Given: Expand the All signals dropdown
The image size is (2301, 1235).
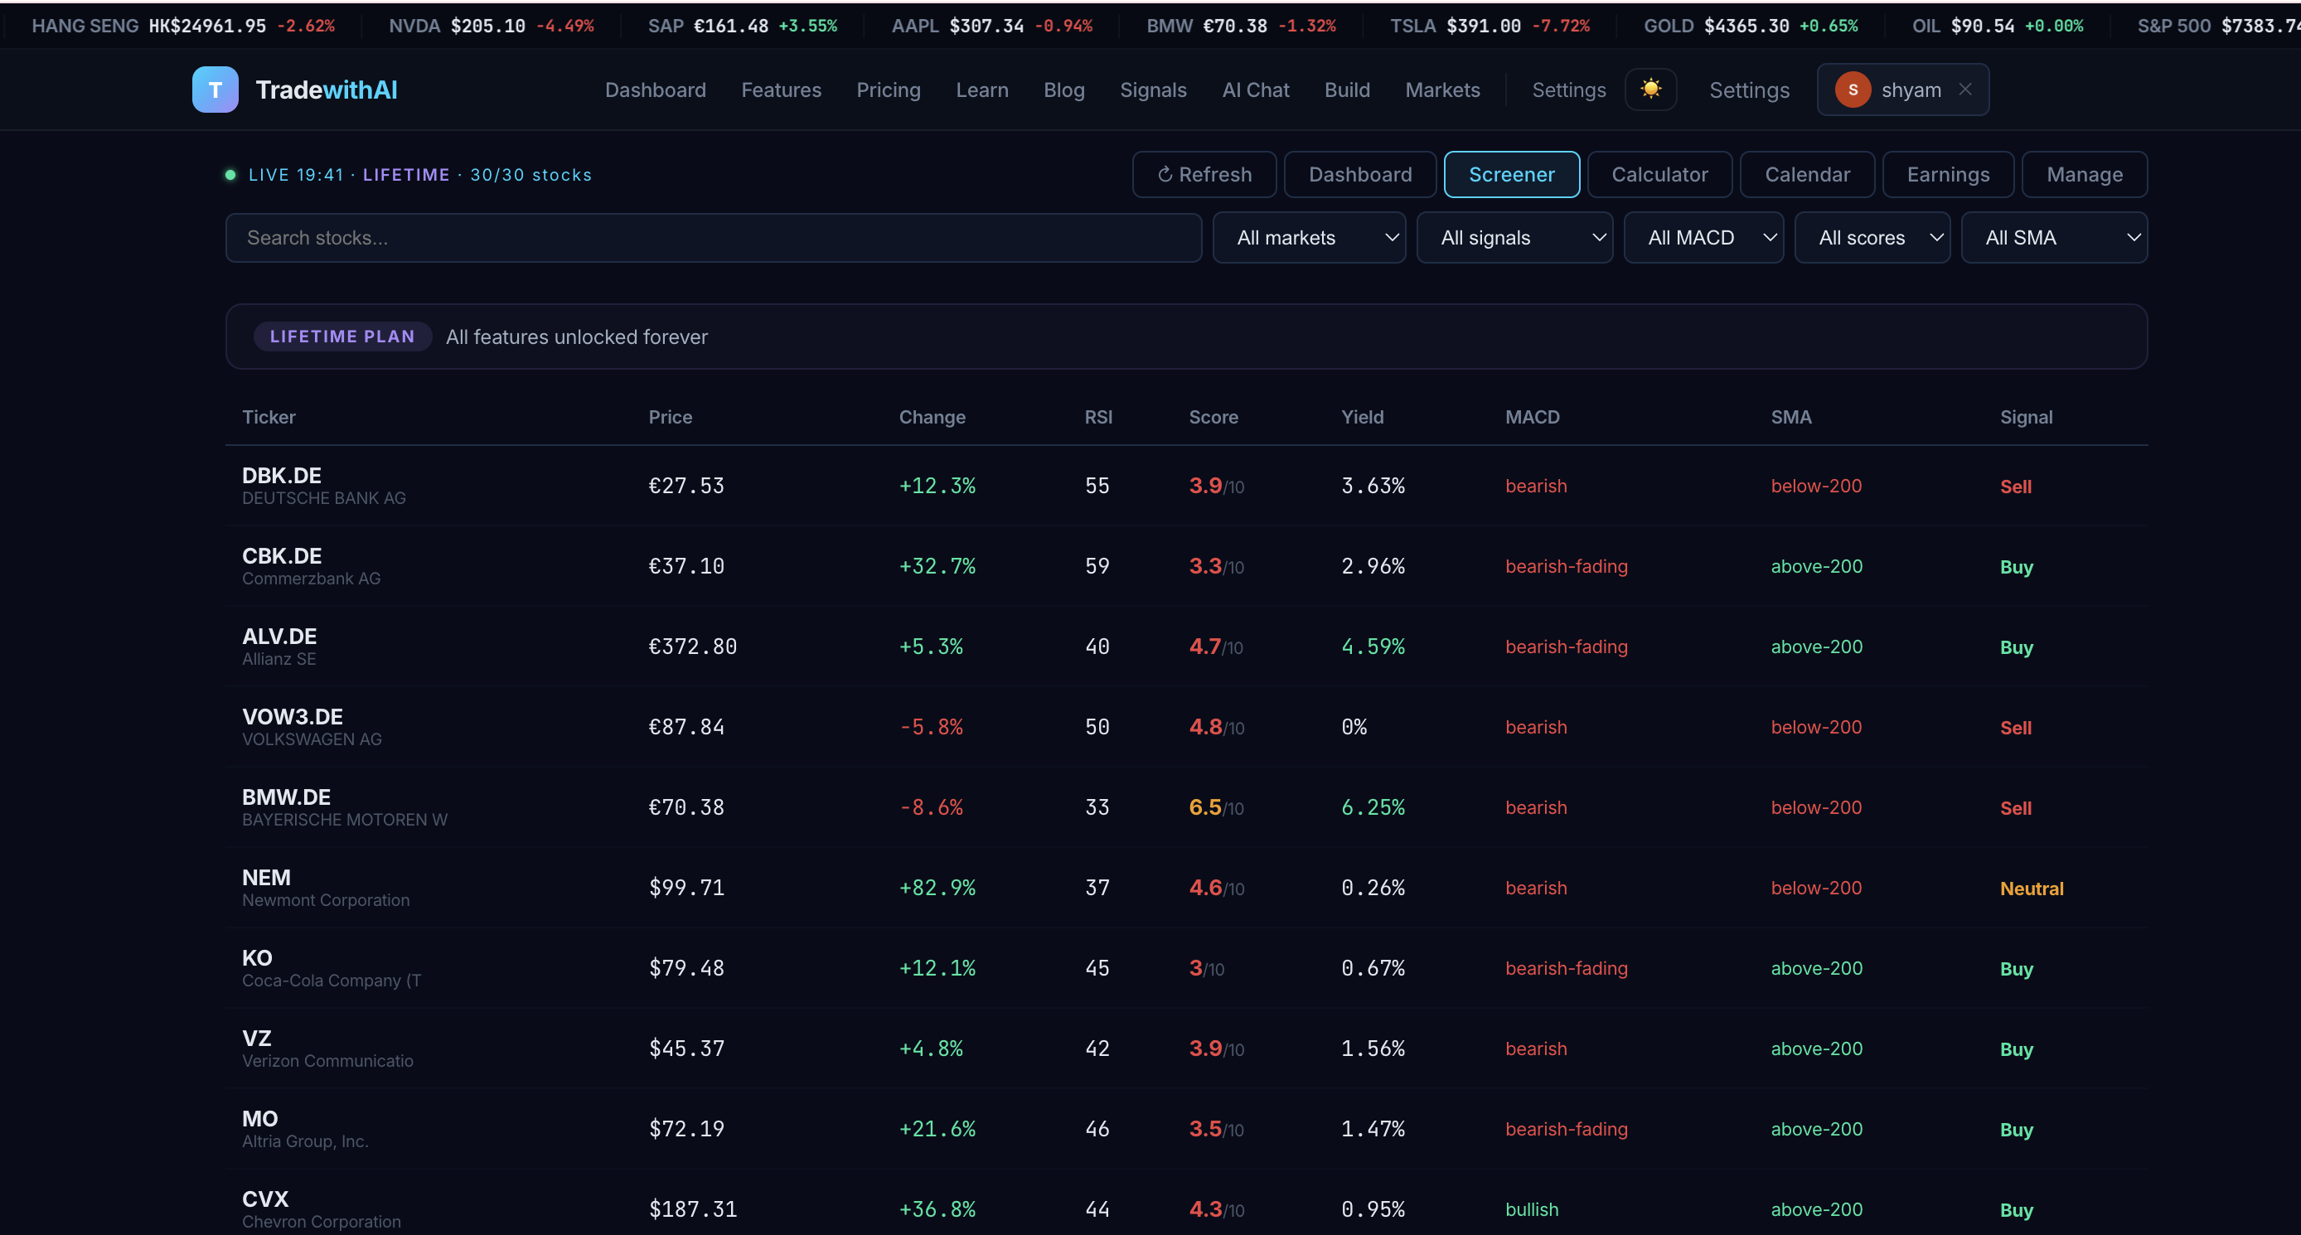Looking at the screenshot, I should (x=1514, y=238).
